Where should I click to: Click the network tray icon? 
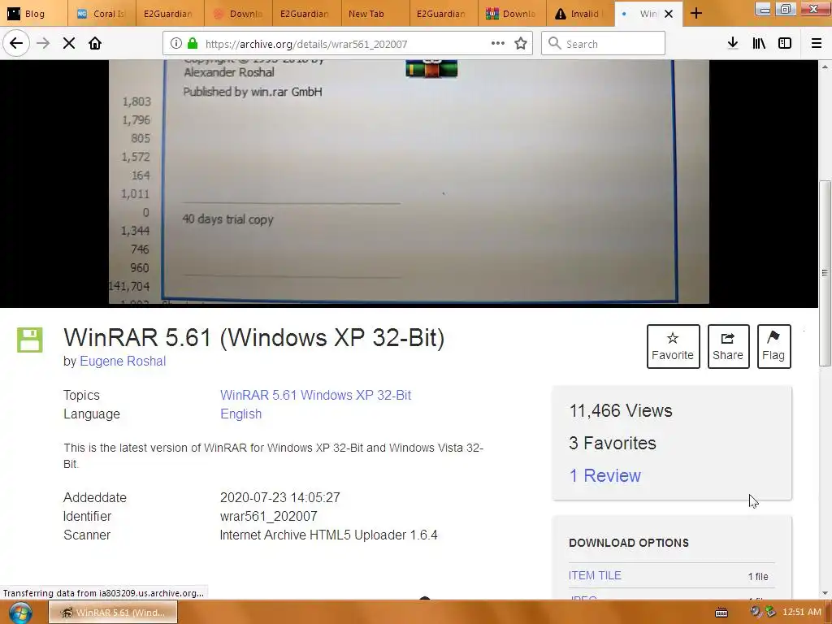(770, 612)
